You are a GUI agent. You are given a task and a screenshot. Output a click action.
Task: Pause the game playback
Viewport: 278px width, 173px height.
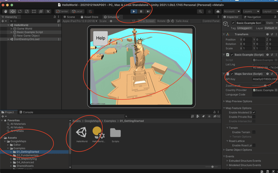141,11
